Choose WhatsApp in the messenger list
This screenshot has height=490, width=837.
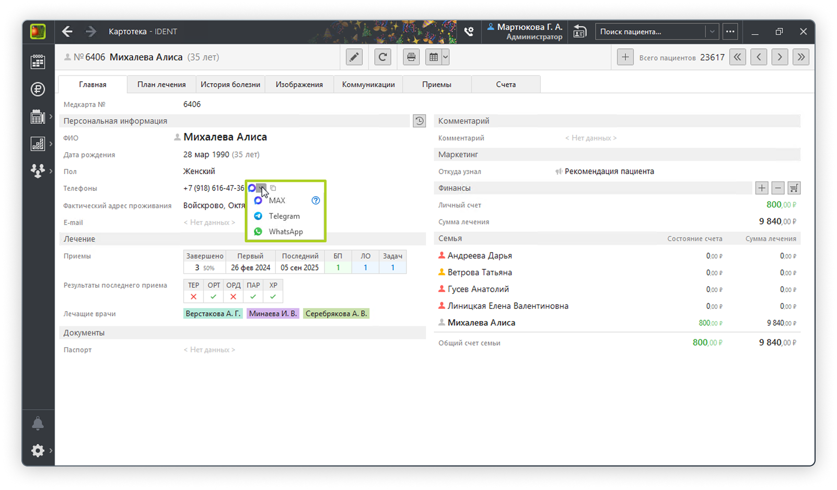[285, 232]
